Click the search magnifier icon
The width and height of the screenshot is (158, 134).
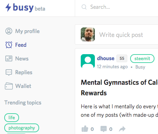(x=84, y=7)
